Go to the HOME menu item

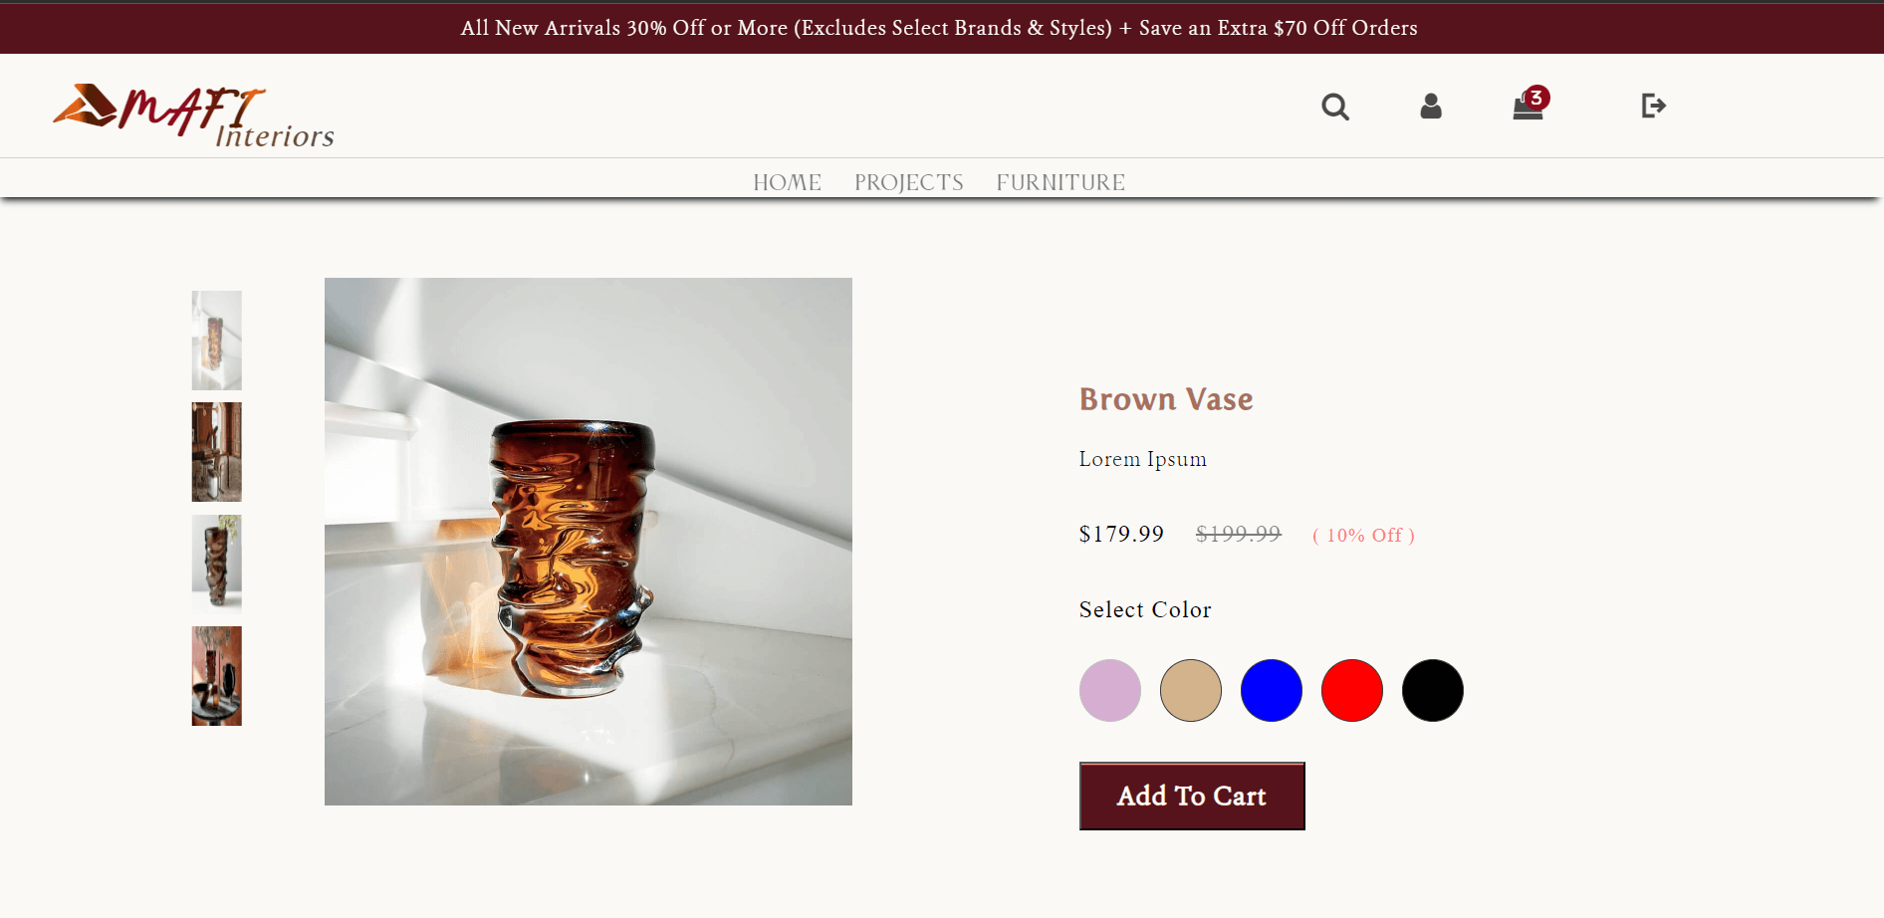[x=787, y=182]
